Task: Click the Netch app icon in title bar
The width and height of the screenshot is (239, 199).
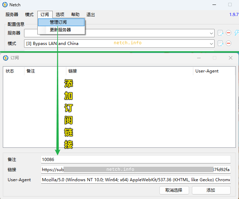Action: [x=5, y=5]
